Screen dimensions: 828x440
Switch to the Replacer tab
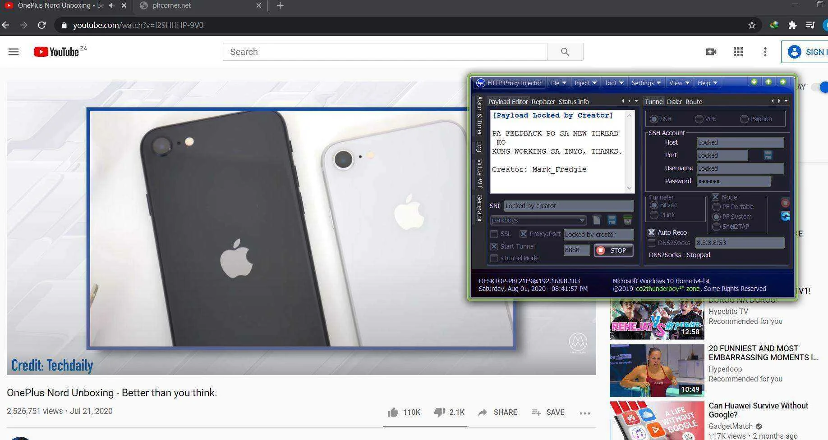pos(543,102)
